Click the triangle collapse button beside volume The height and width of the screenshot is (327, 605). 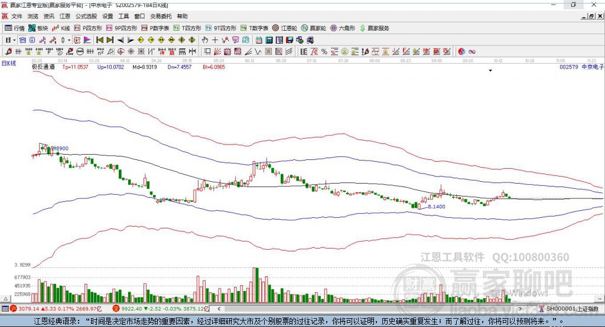tap(6, 299)
